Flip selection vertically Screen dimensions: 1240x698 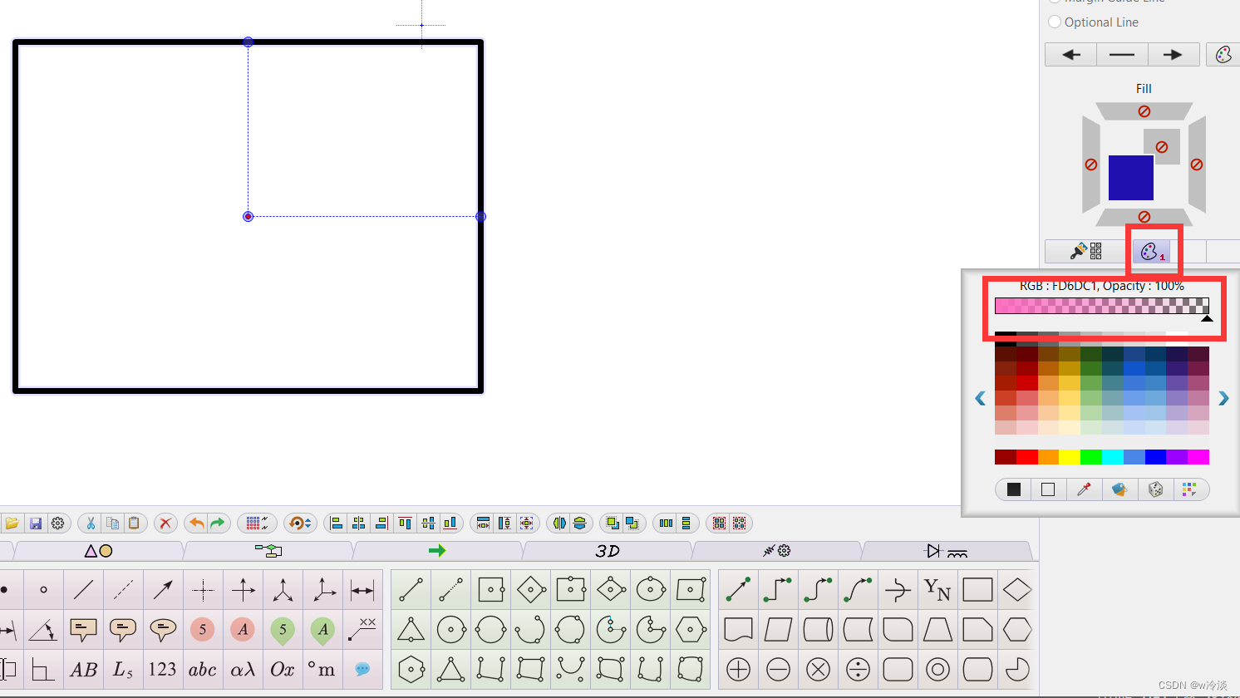coord(580,523)
